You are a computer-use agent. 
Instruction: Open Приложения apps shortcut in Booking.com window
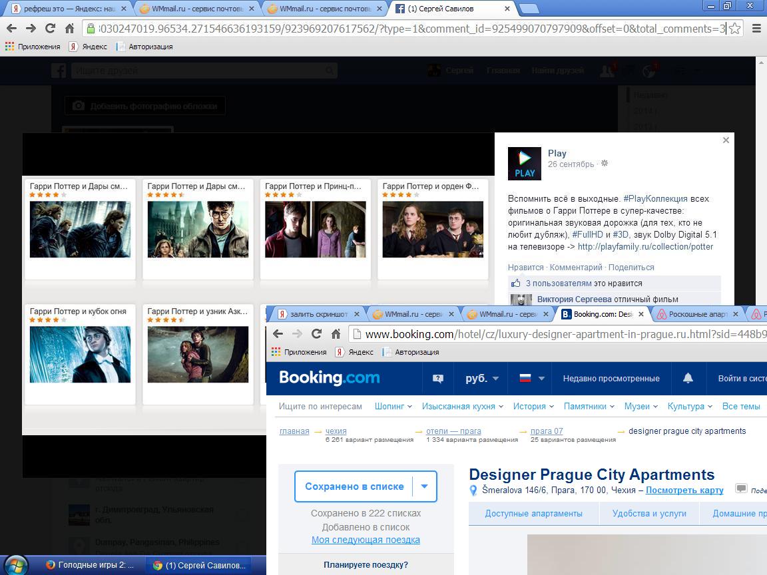[300, 352]
